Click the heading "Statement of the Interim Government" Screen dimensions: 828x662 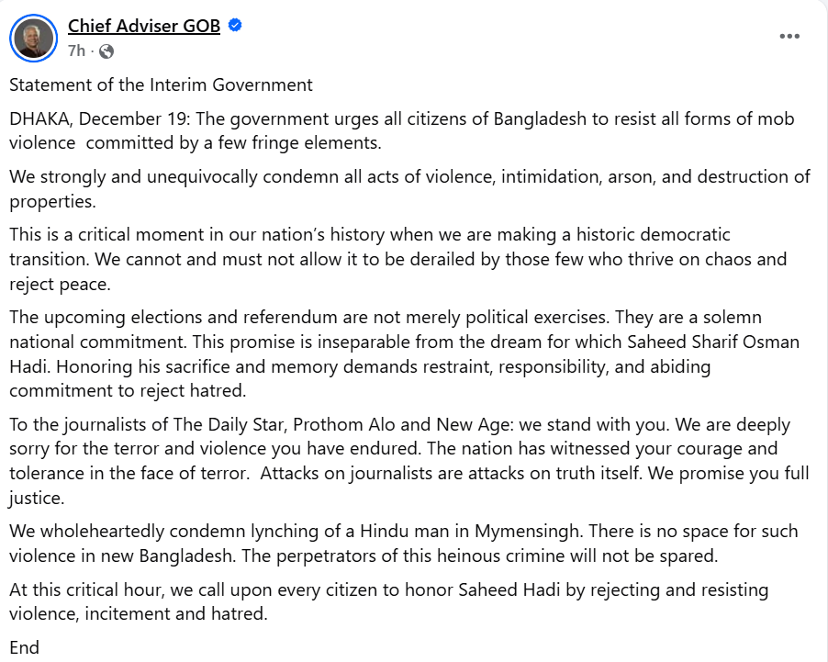coord(161,85)
